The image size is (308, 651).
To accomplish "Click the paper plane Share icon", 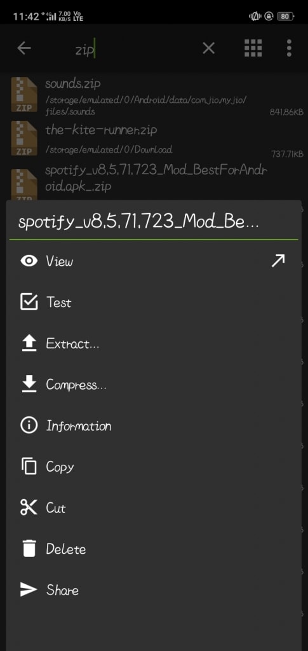I will [x=29, y=590].
